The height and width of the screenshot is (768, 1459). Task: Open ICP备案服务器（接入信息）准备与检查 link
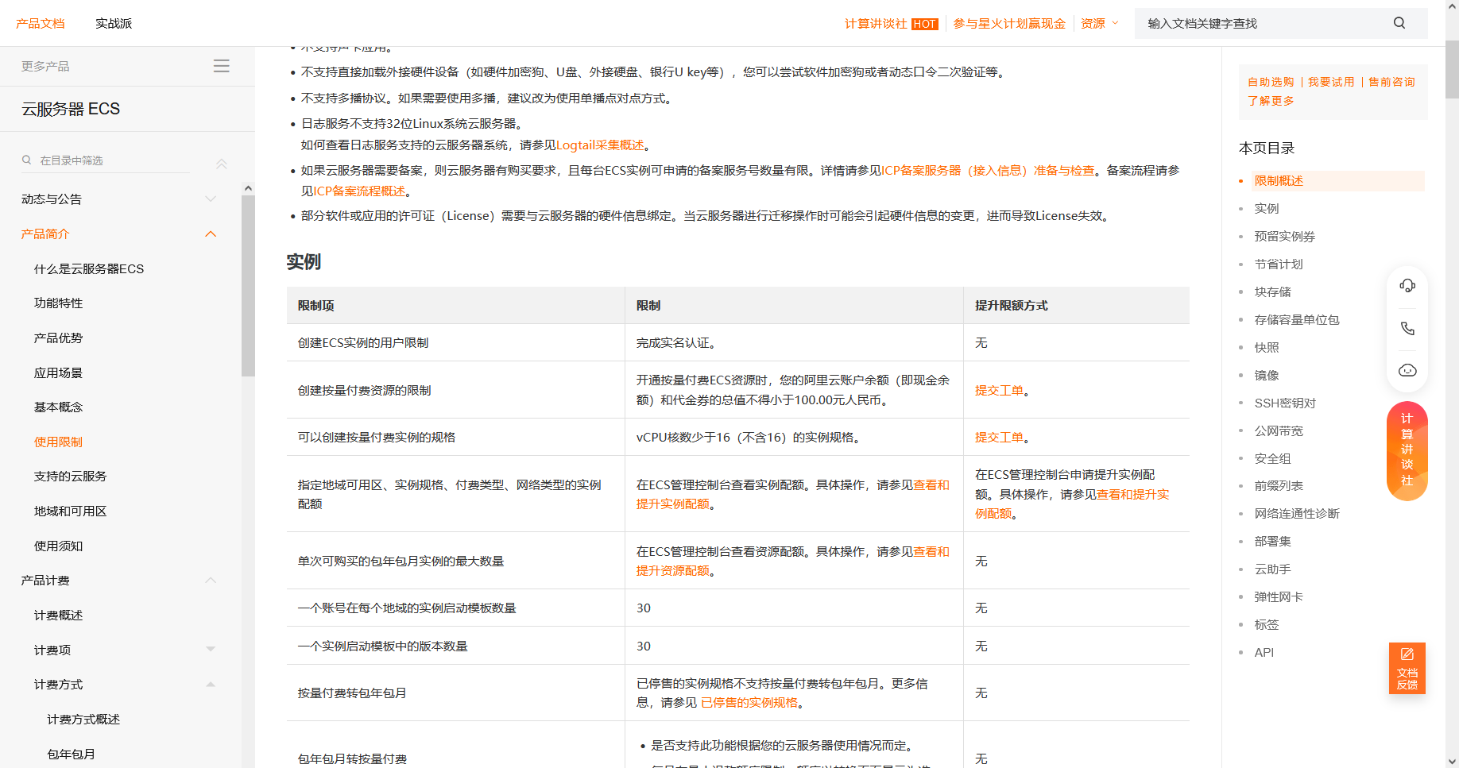coord(988,170)
